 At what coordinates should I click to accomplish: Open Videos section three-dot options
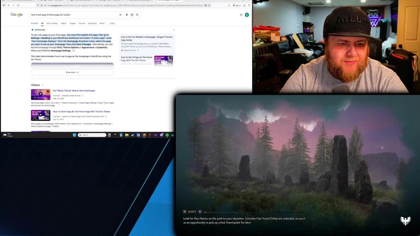coord(42,85)
